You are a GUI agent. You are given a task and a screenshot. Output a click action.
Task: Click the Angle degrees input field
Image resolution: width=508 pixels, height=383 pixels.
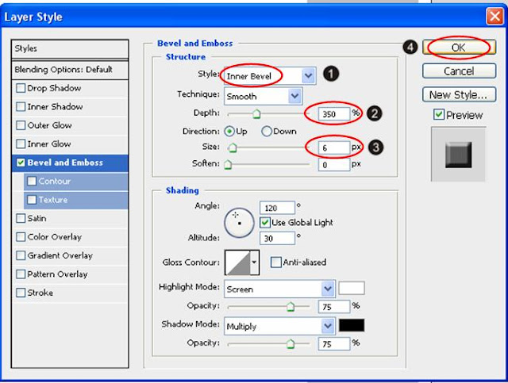click(277, 208)
